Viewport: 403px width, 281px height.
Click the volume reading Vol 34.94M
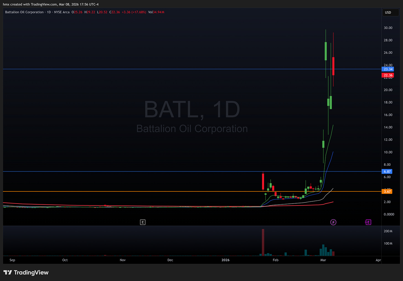tap(156, 12)
